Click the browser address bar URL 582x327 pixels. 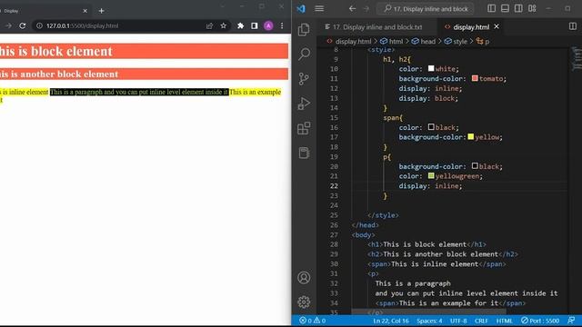(83, 25)
